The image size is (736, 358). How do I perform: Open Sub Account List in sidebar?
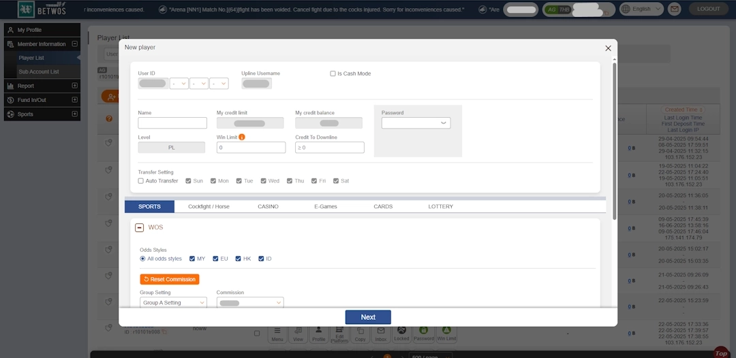tap(42, 71)
